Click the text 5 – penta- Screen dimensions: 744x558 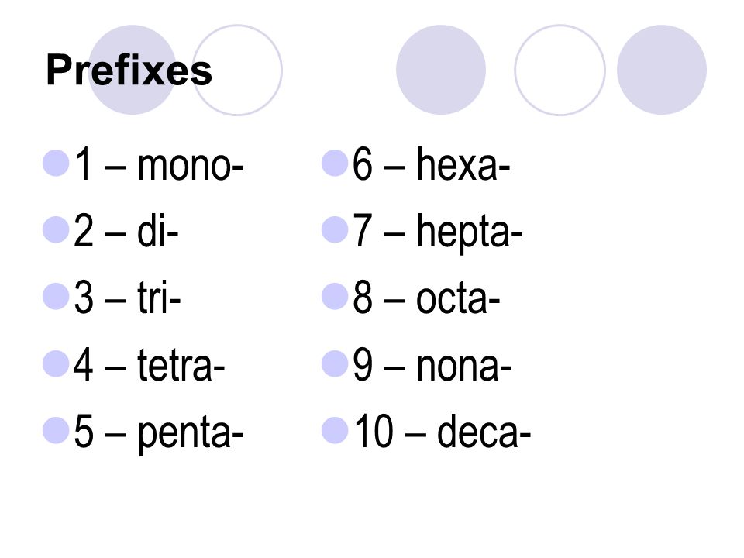point(158,433)
